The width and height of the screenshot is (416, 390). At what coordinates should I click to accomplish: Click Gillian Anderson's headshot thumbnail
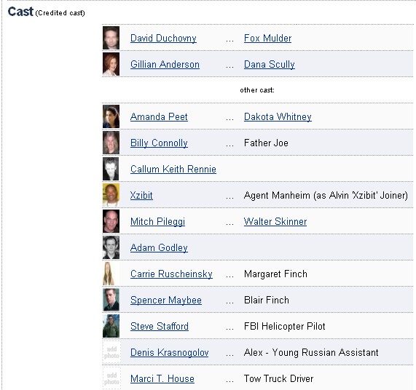click(x=111, y=64)
